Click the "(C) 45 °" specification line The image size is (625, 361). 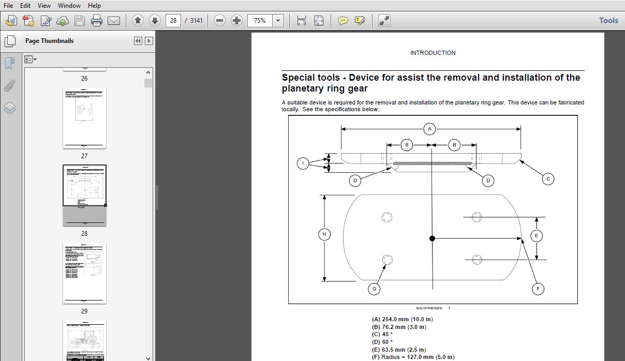tap(382, 334)
